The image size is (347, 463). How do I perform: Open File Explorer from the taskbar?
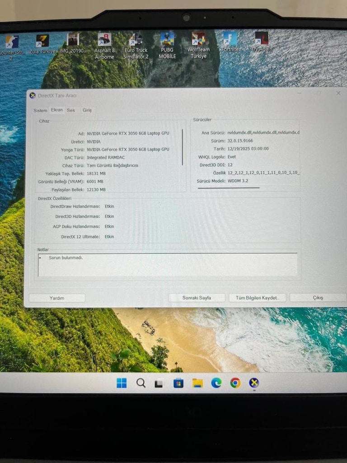tap(197, 383)
